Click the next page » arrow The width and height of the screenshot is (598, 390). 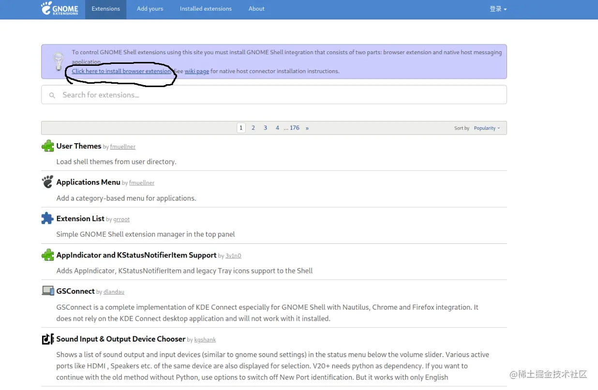(307, 128)
